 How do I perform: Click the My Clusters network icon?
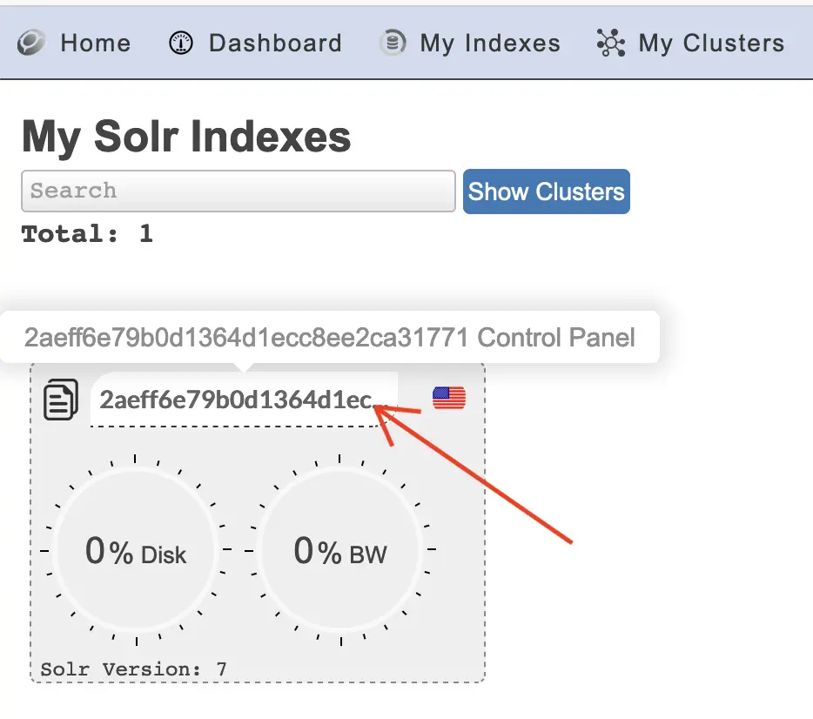611,43
